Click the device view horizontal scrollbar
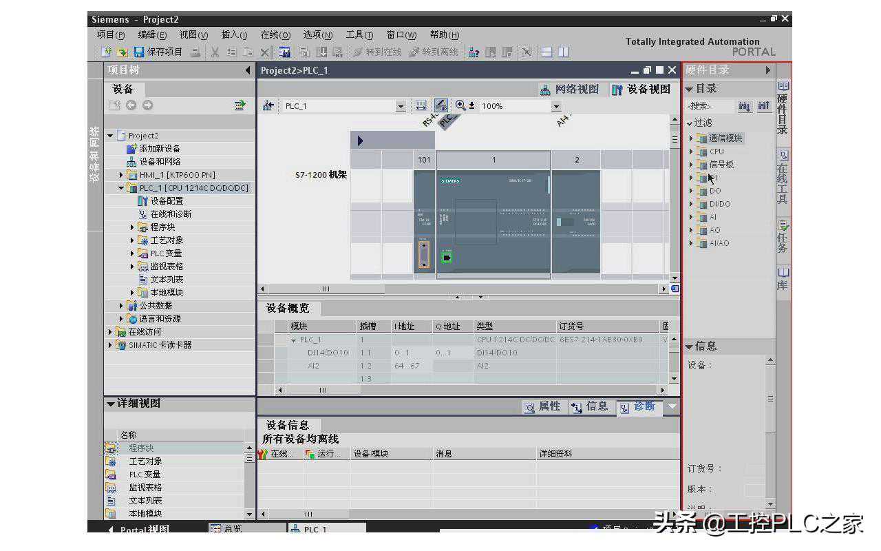The image size is (881, 551). 461,289
